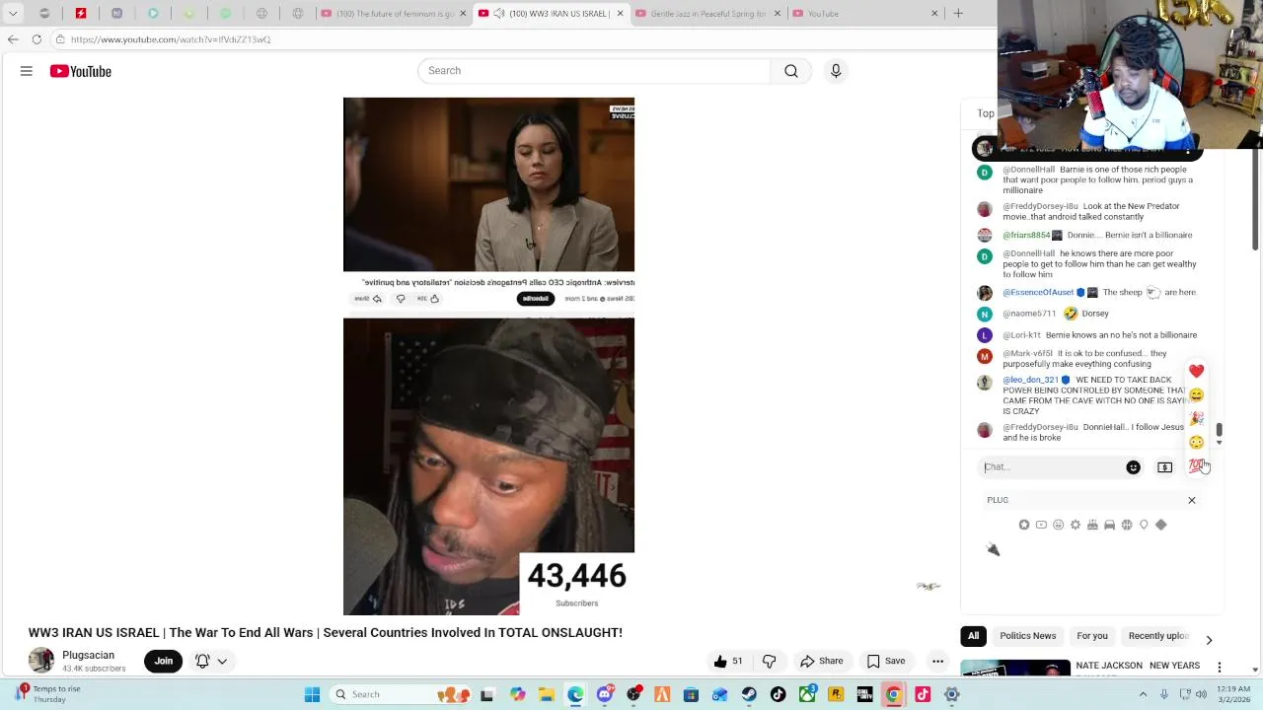Open the Plugsacian channel name link
Screen dimensions: 1263x710
pyautogui.click(x=88, y=655)
